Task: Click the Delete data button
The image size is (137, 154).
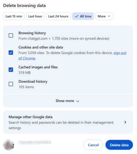Action: click(119, 145)
